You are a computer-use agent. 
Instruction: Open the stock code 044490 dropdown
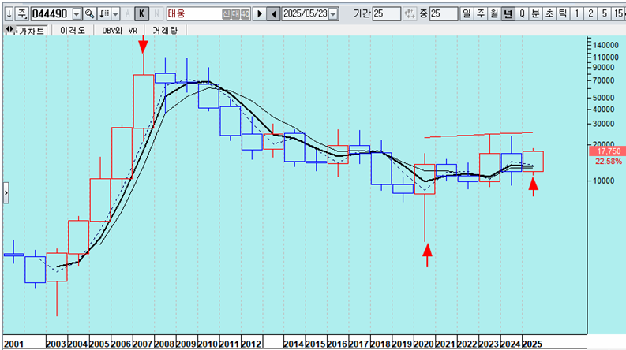click(x=77, y=14)
